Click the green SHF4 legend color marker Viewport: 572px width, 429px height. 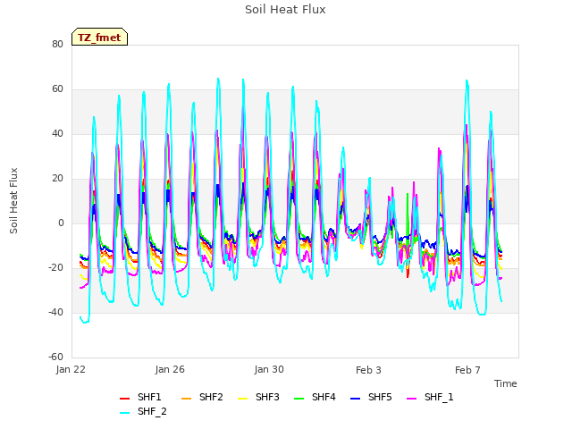[299, 399]
